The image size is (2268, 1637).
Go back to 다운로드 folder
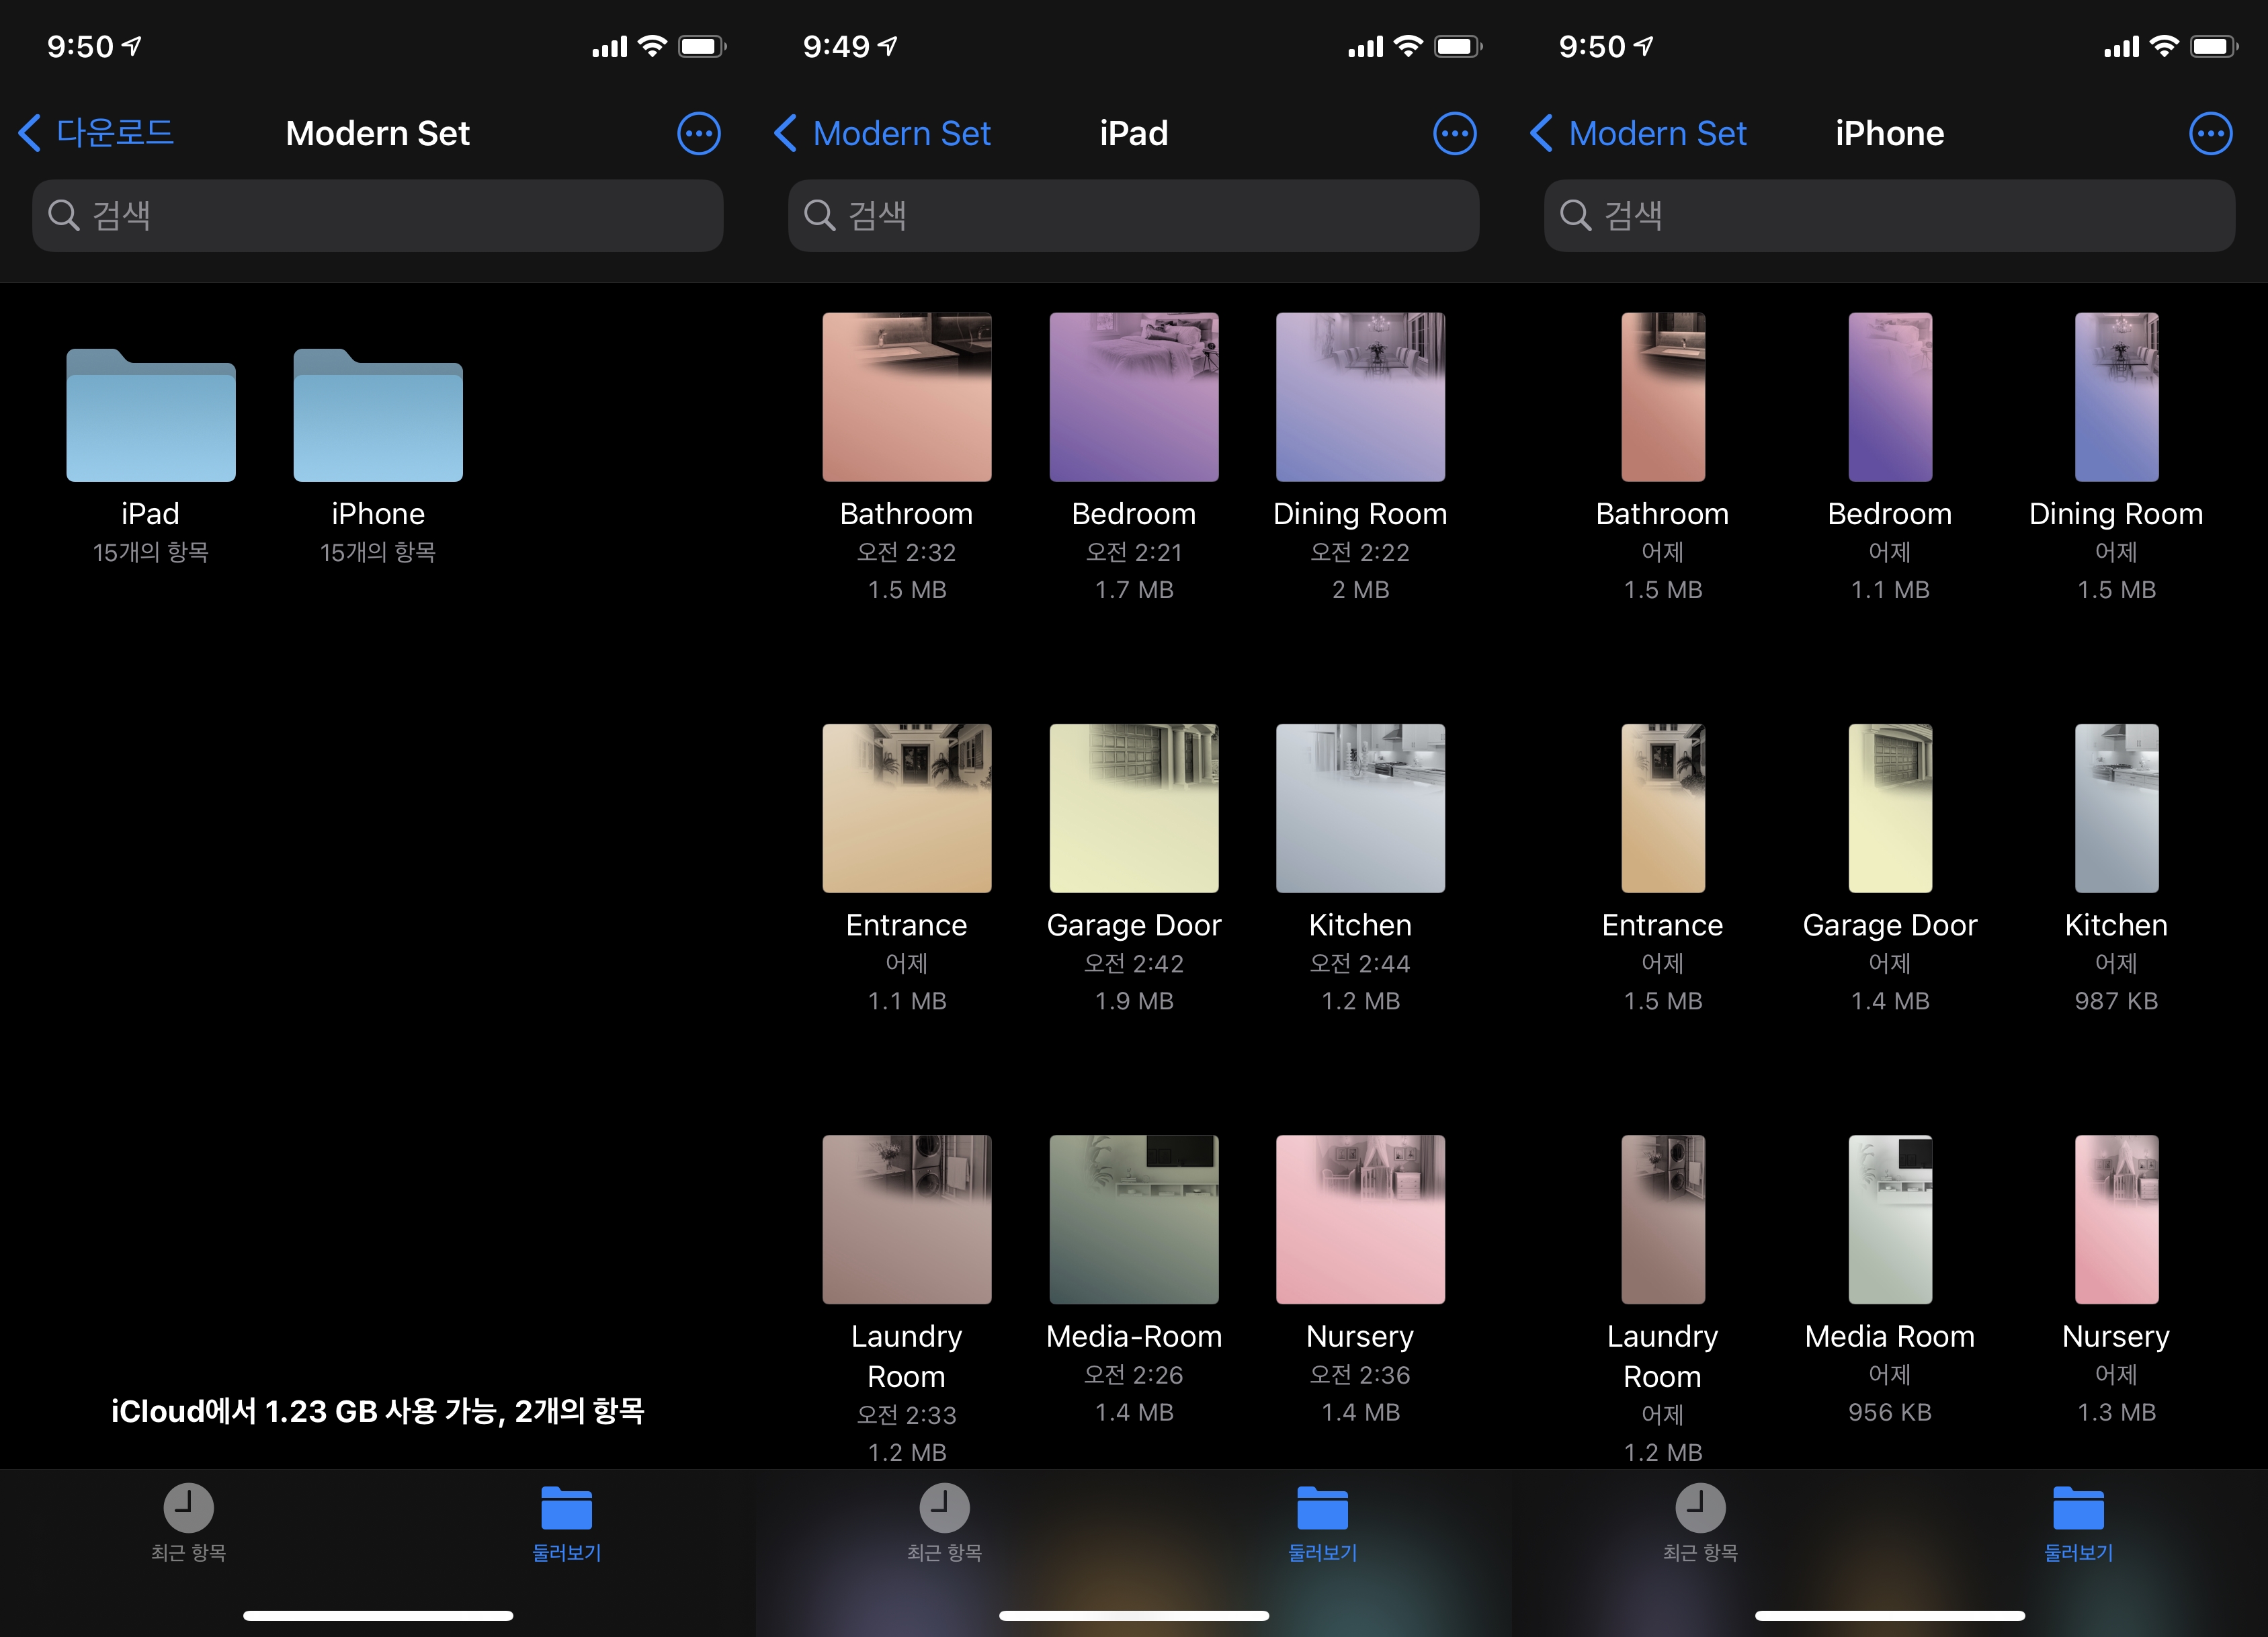pos(97,133)
